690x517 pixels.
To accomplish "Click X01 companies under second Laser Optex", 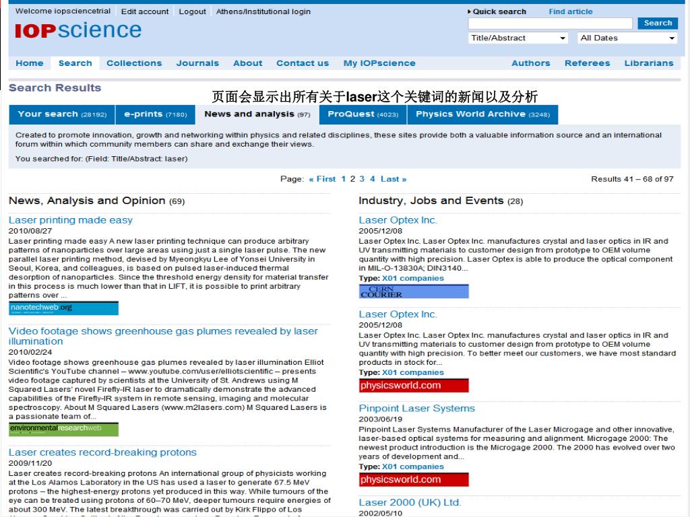I will 413,372.
